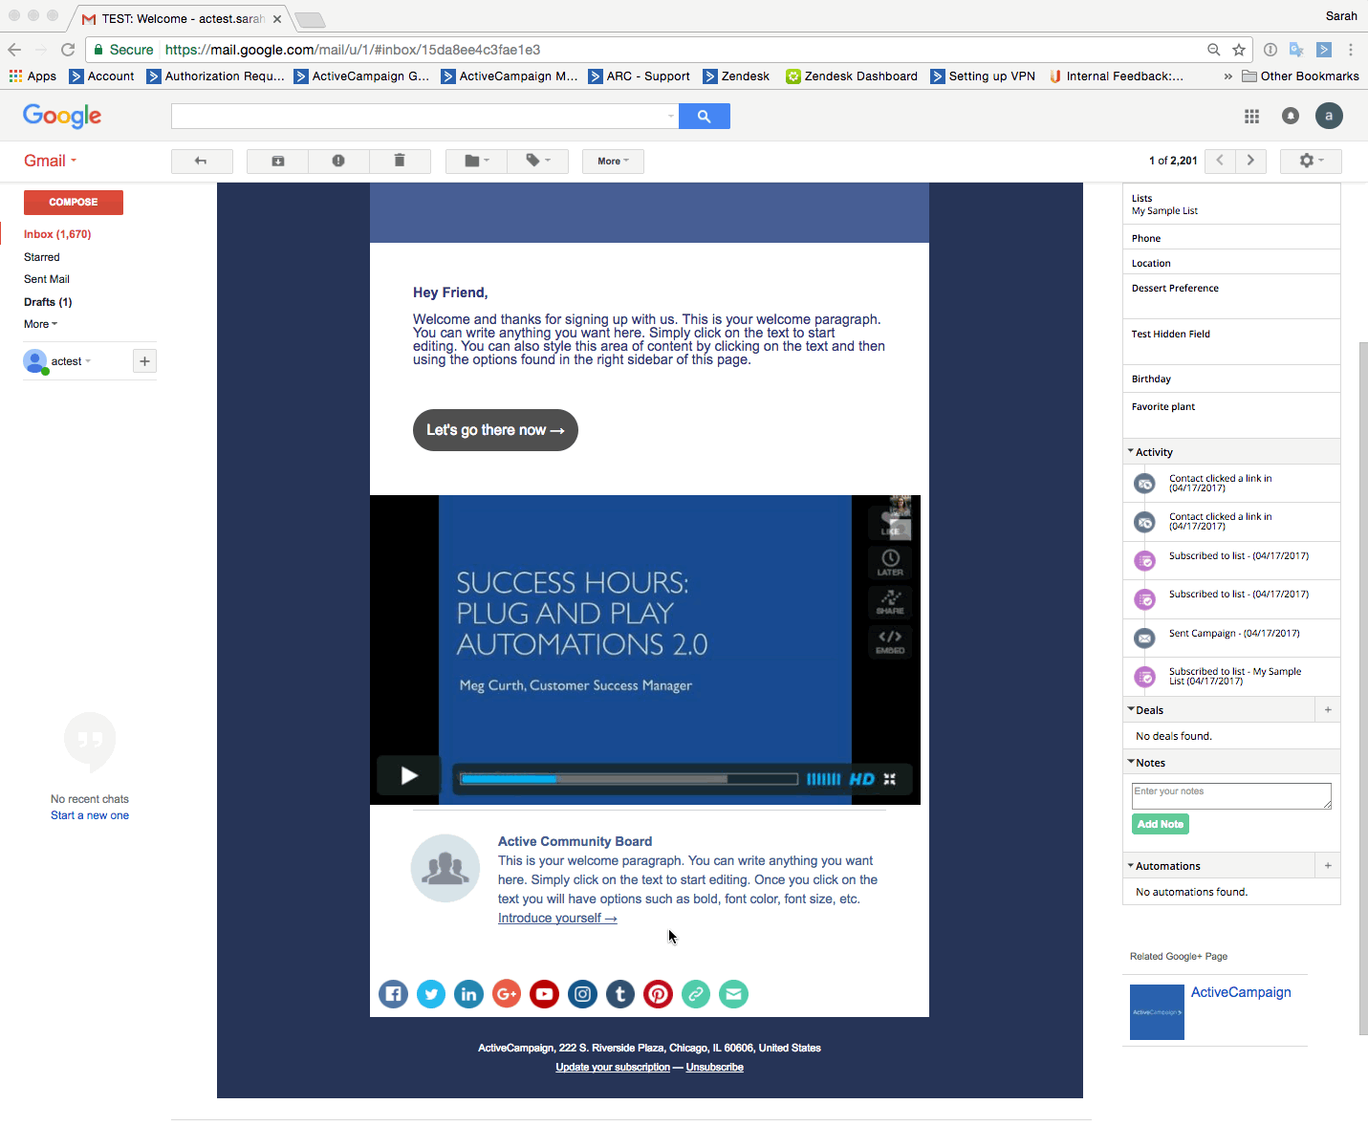Image resolution: width=1368 pixels, height=1126 pixels.
Task: Go to Sent Mail
Action: click(x=47, y=279)
